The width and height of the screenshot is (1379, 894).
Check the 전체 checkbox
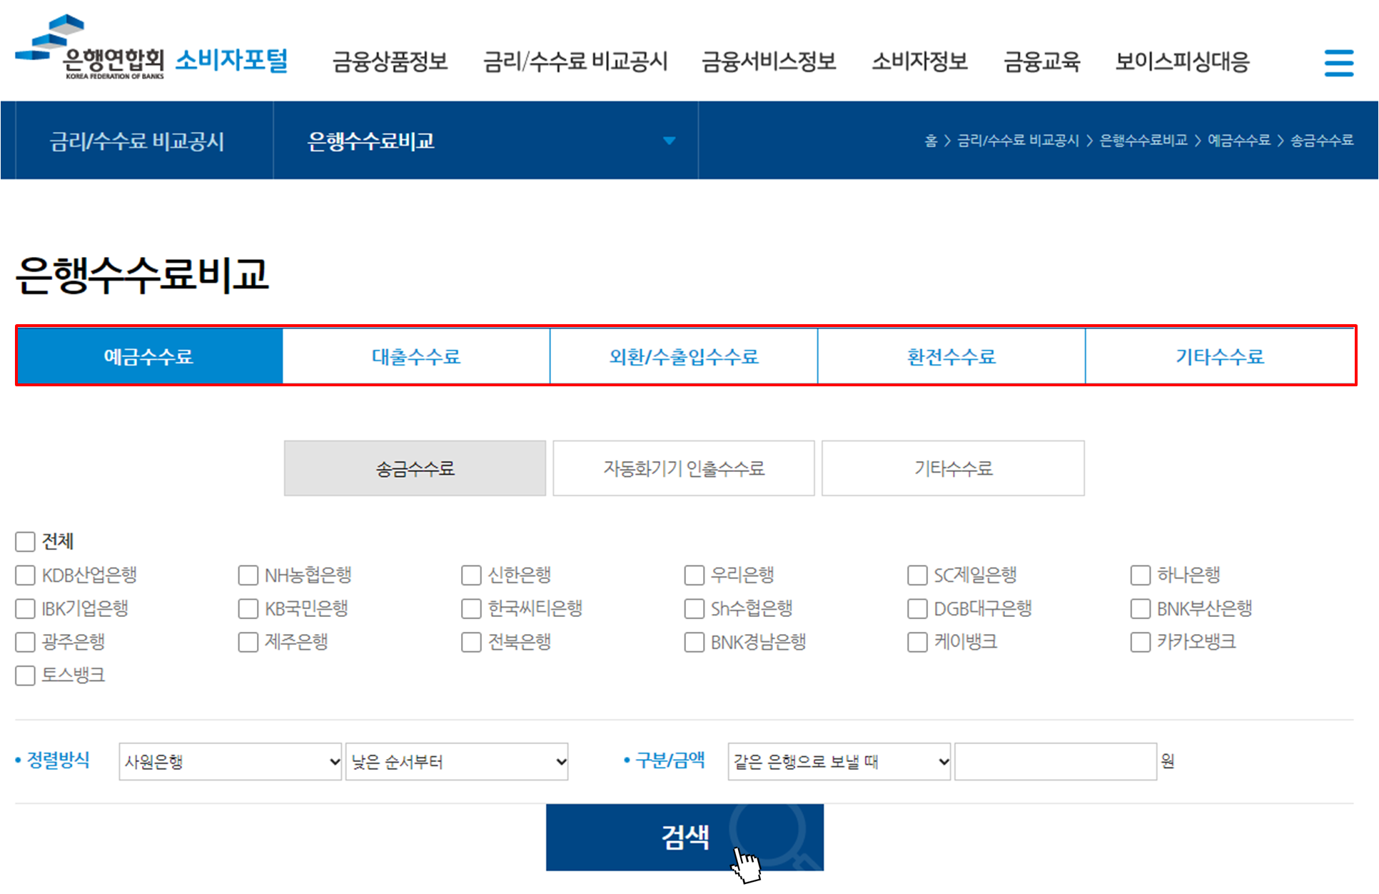(25, 542)
